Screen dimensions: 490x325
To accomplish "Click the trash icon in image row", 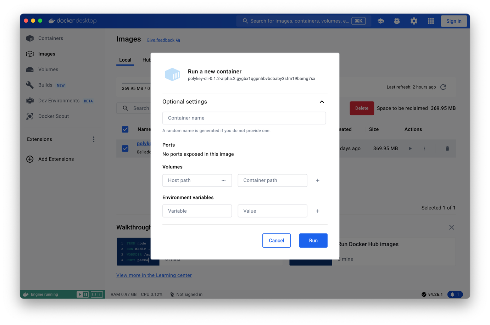I will pyautogui.click(x=447, y=149).
